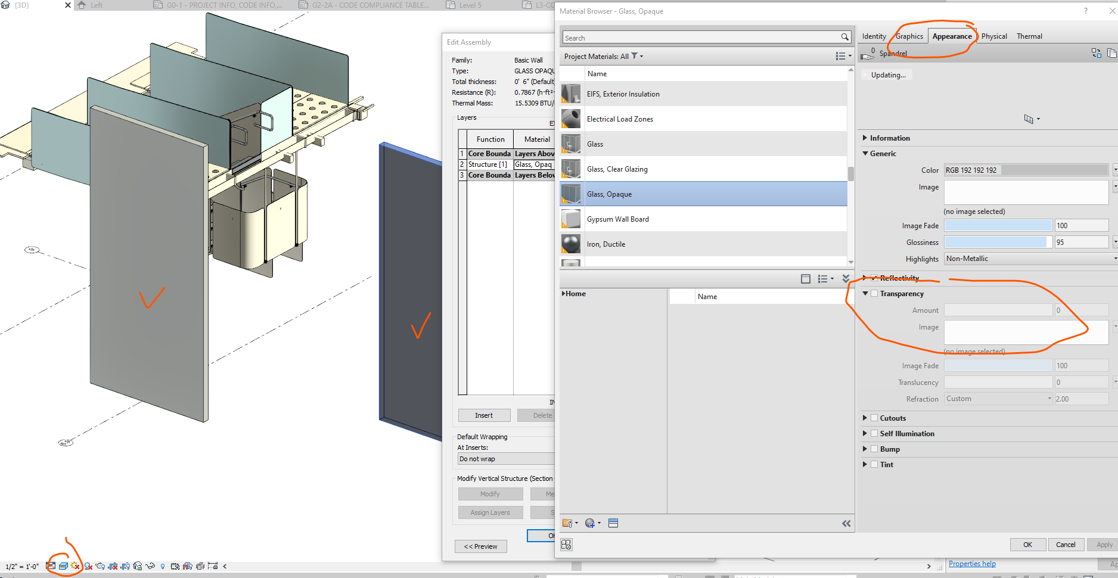Open the Rendering dialog via the teapot icon

(100, 566)
